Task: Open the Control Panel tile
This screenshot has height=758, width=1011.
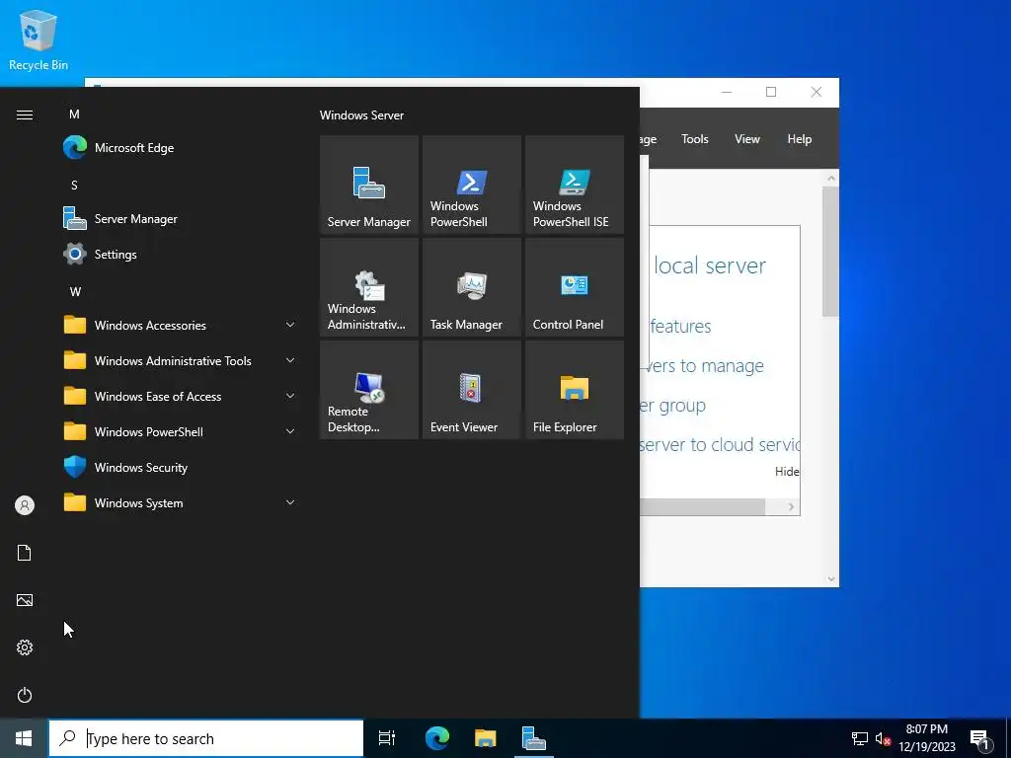Action: pyautogui.click(x=575, y=287)
